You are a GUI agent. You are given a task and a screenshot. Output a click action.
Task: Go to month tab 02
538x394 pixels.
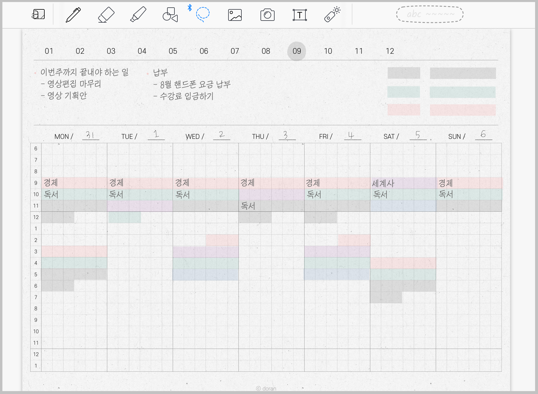click(x=80, y=51)
